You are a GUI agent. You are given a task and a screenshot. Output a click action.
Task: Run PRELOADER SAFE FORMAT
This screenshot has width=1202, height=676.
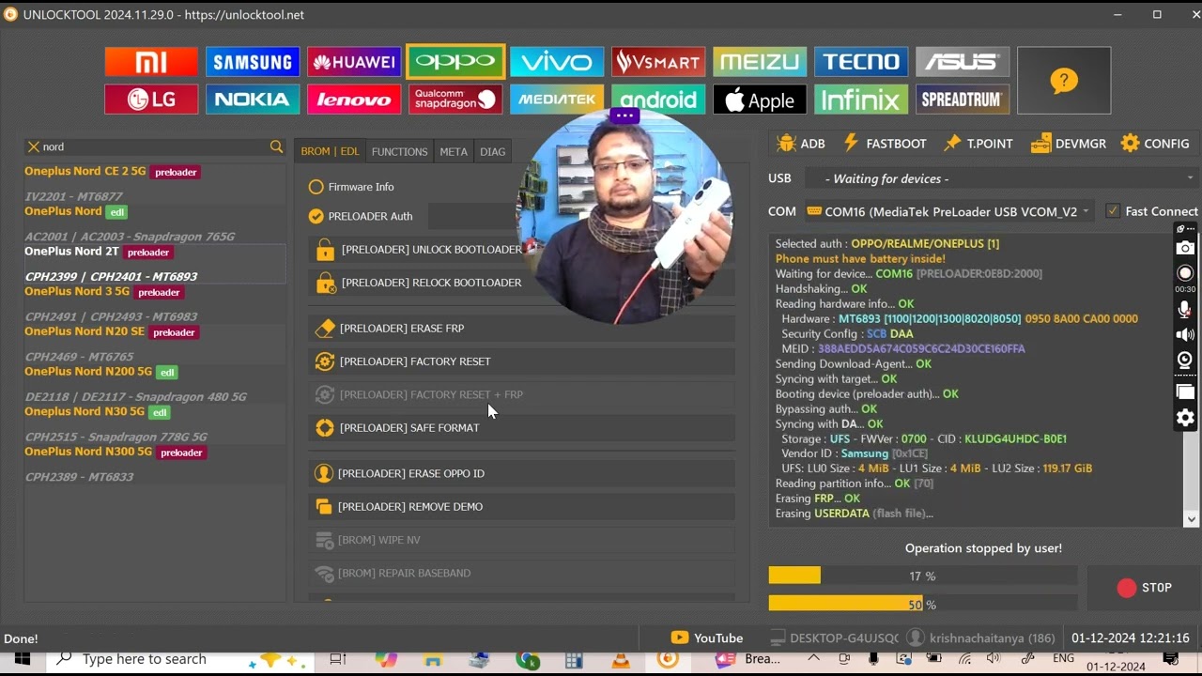coord(521,428)
